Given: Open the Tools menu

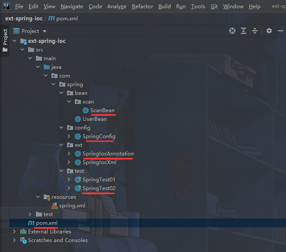Looking at the screenshot, I should (198, 6).
